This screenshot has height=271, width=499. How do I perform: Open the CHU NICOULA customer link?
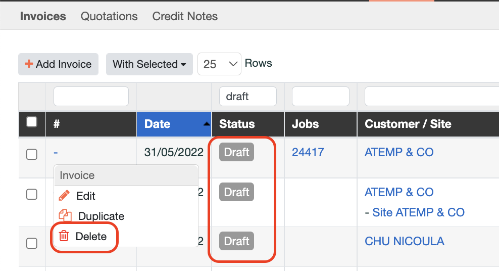(404, 241)
